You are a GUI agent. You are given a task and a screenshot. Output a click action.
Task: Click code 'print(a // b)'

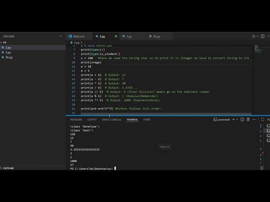click(x=92, y=92)
